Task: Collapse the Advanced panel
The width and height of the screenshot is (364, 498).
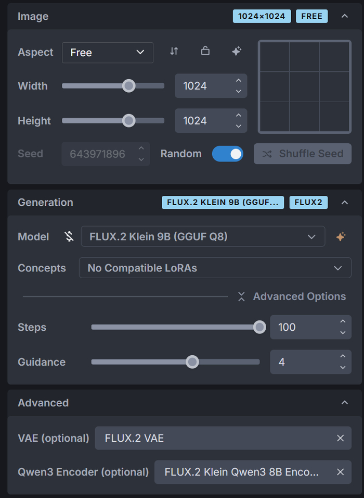Action: tap(344, 403)
